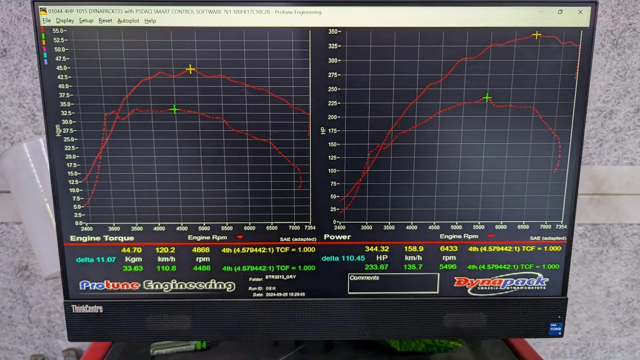Open the Autoplot menu
640x360 pixels.
pos(128,21)
